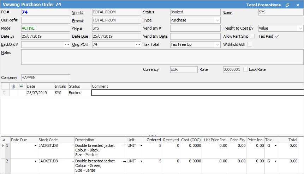Enable the Allow Part Ship checkbox

(x=252, y=37)
